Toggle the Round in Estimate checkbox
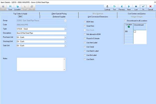 pos(85,38)
